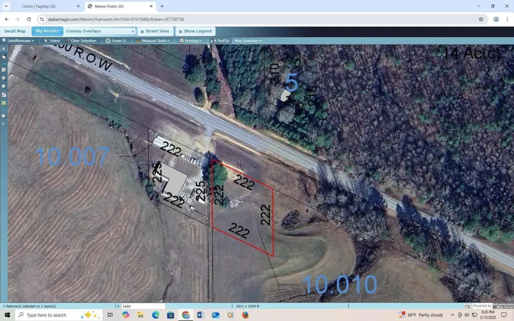Reload the Marion GIS page
Screen dimensions: 514x321
point(29,19)
